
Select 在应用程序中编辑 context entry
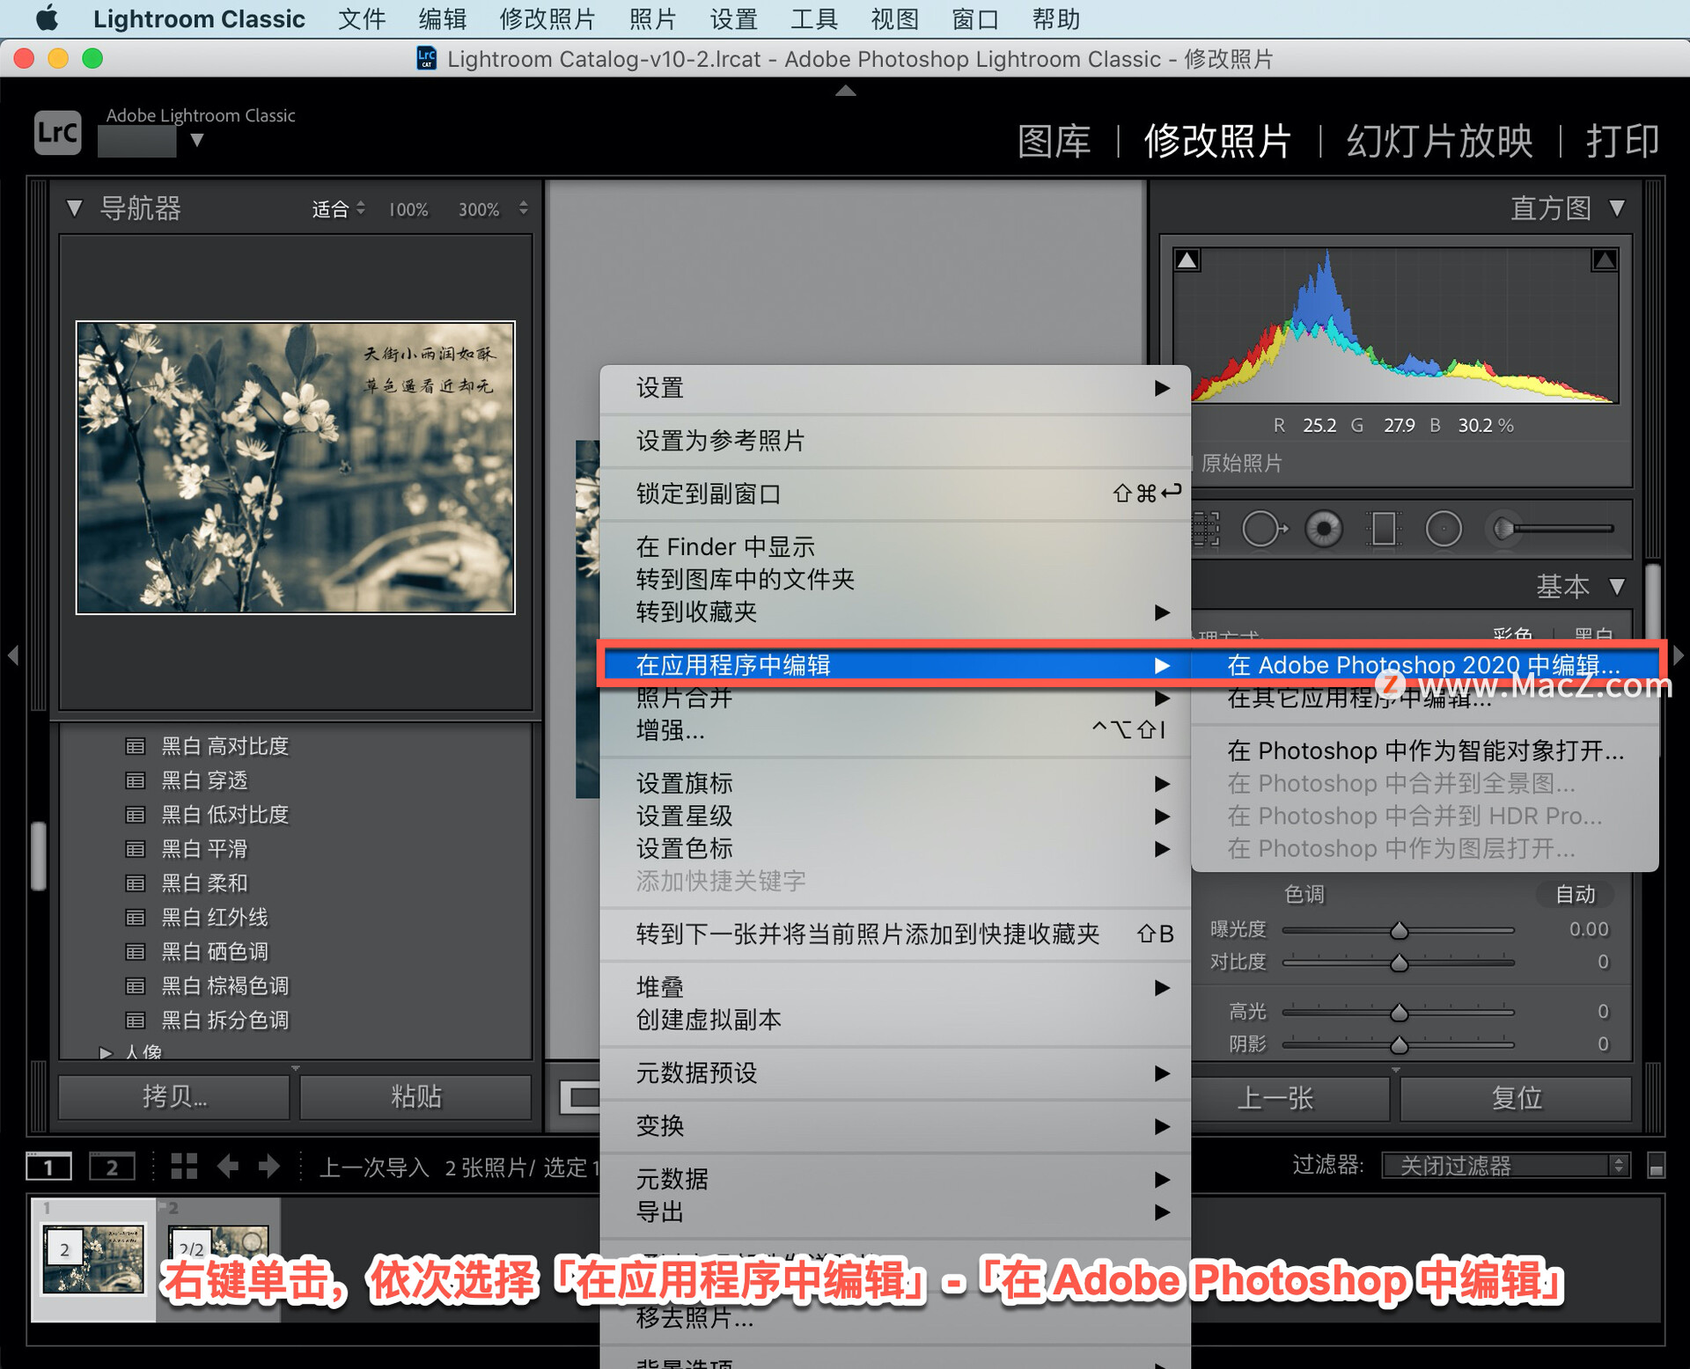895,665
